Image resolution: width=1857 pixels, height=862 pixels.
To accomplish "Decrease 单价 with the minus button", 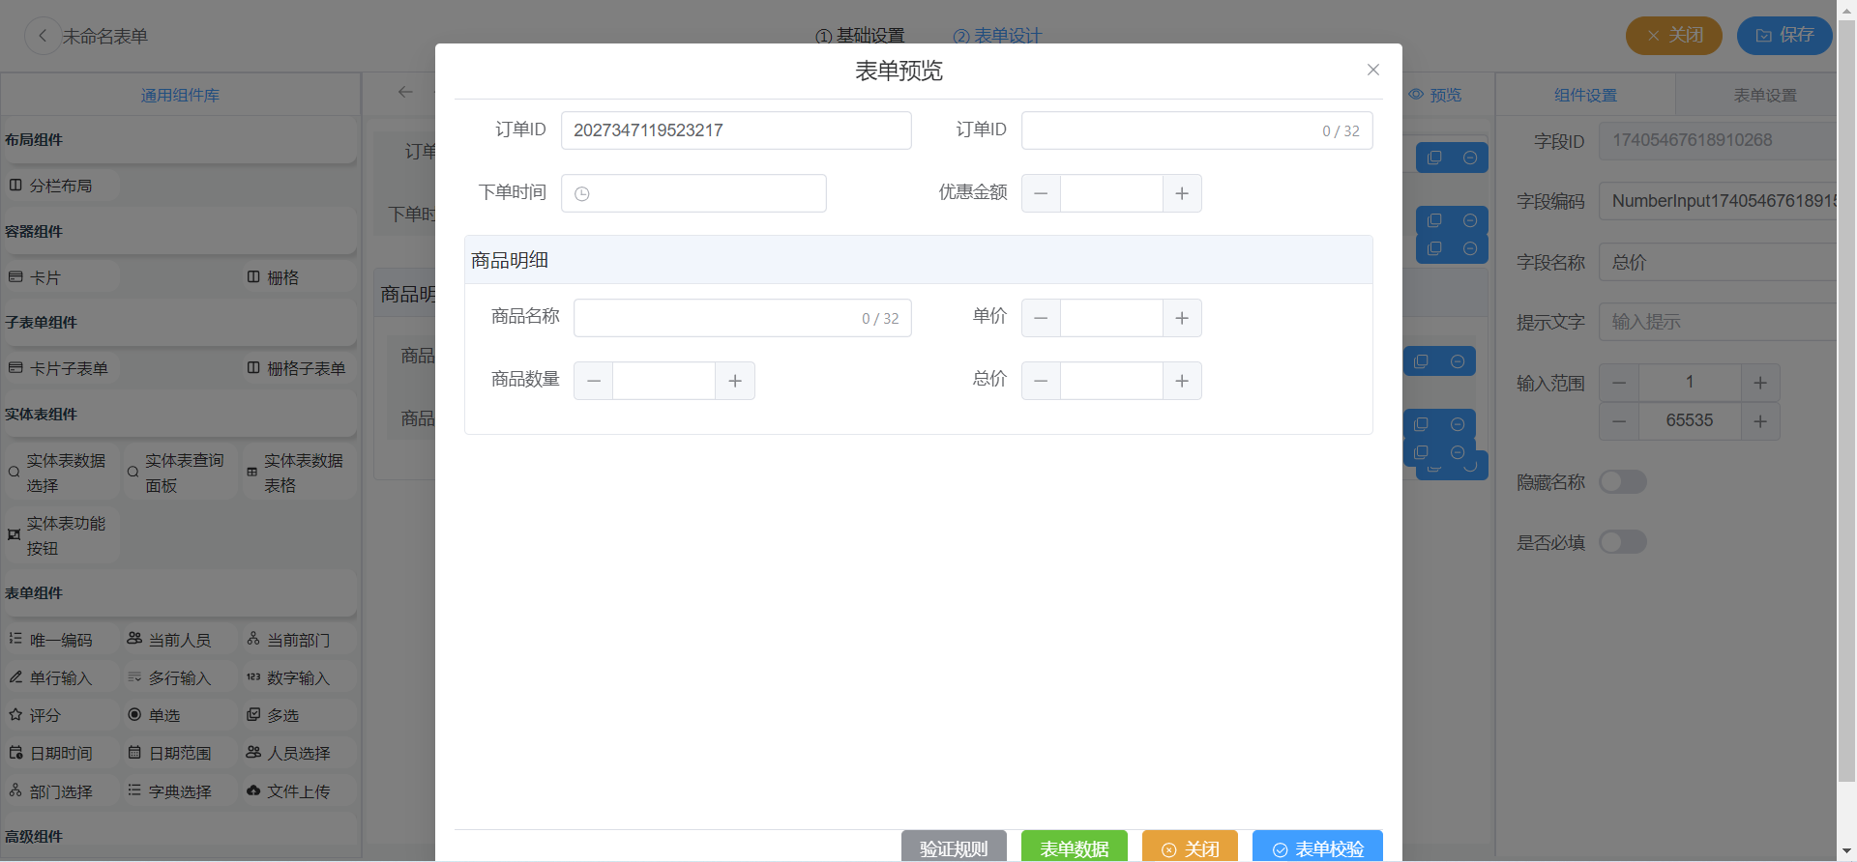I will coord(1041,318).
